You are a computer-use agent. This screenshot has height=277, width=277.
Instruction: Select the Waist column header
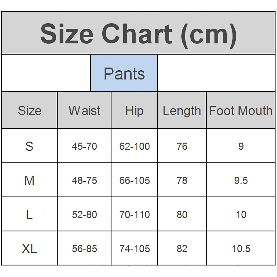[84, 111]
